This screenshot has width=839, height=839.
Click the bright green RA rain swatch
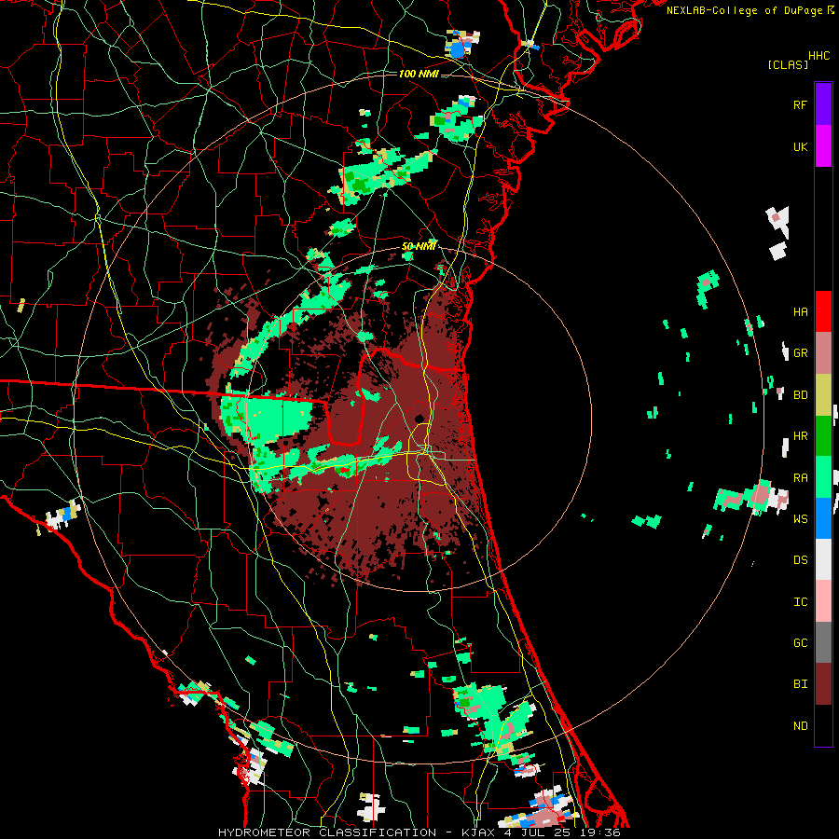(823, 477)
